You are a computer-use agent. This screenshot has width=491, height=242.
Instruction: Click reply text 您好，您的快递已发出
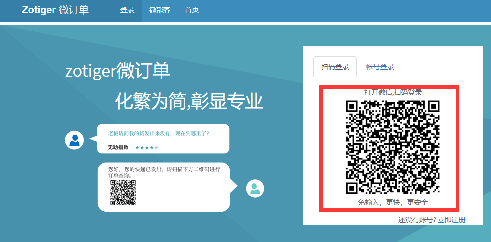pos(164,172)
